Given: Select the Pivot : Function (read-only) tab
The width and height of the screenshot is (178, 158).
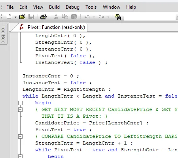Looking at the screenshot, I should [53, 27].
